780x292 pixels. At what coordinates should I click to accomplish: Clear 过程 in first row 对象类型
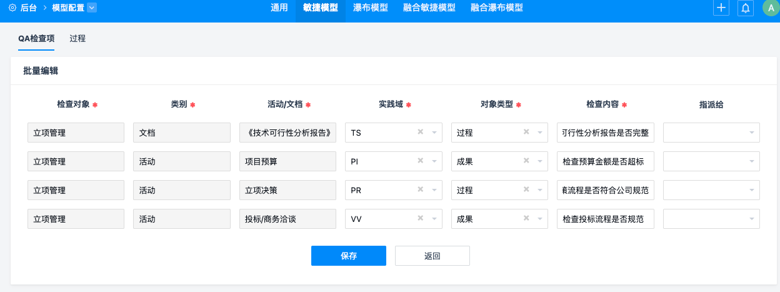pyautogui.click(x=526, y=132)
